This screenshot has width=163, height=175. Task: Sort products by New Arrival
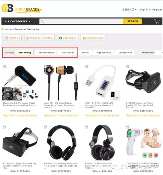point(68,53)
